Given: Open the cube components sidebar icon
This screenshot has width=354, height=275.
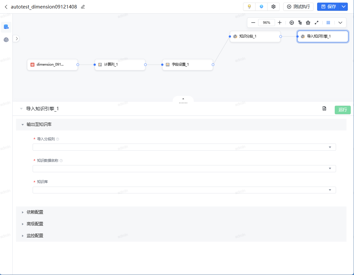Looking at the screenshot, I should [6, 40].
